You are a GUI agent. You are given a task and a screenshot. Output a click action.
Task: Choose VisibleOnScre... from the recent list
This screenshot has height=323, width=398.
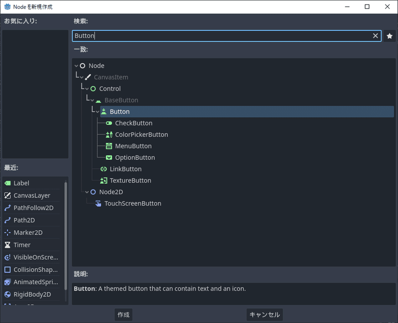(36, 257)
